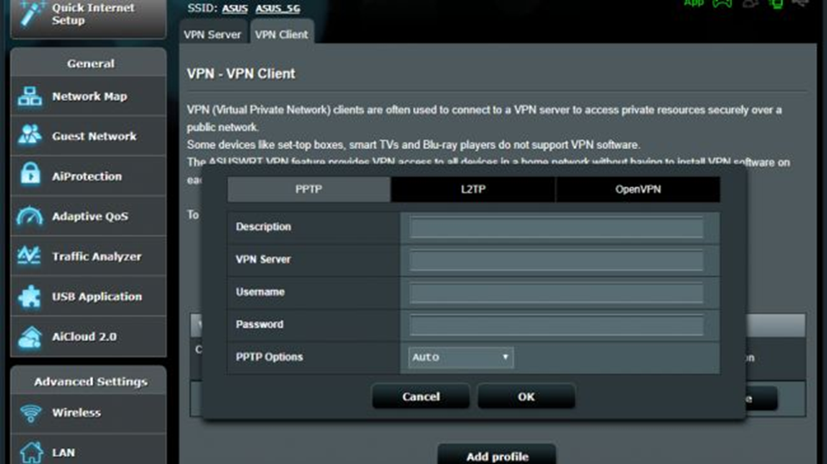Click the Adaptive QoS gauge icon

30,216
